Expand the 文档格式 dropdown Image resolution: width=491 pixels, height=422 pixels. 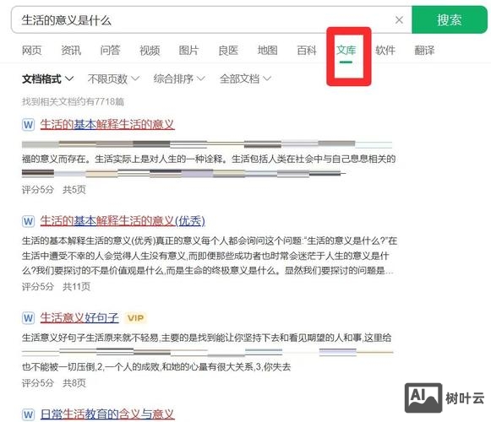pos(47,78)
